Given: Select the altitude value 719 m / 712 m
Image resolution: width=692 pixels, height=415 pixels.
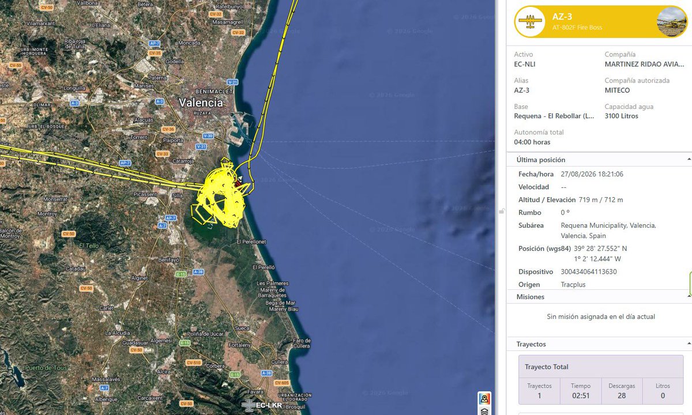Looking at the screenshot, I should point(601,200).
